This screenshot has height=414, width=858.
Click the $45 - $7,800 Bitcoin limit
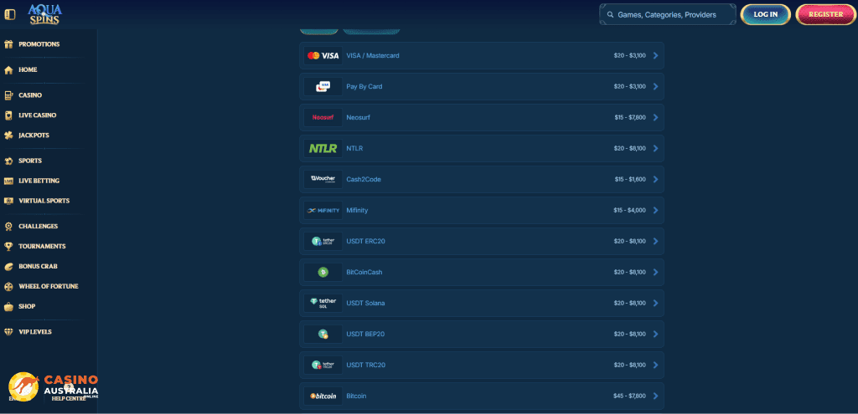tap(629, 396)
